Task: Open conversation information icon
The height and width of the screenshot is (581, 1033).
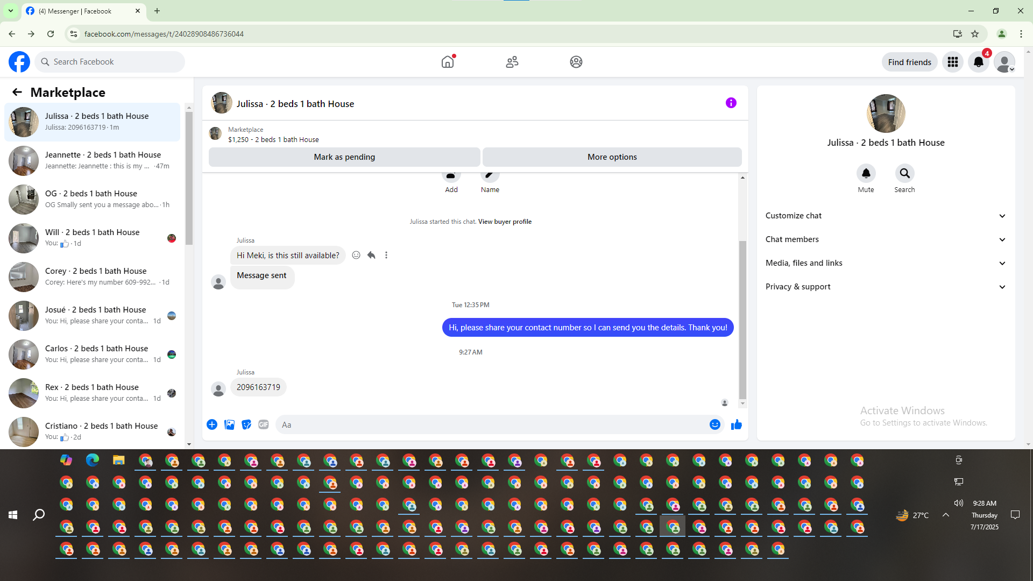Action: (x=731, y=103)
